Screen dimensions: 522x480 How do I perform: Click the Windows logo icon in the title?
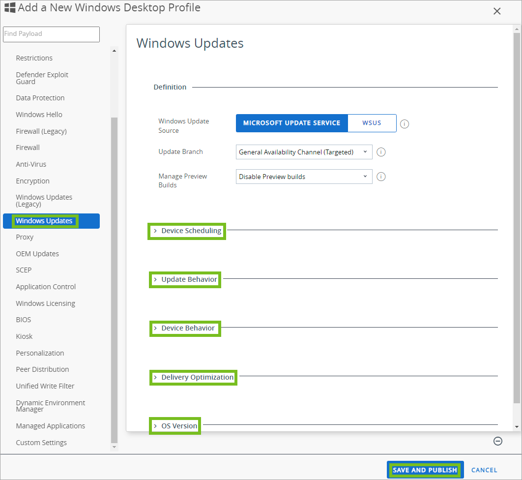[10, 8]
